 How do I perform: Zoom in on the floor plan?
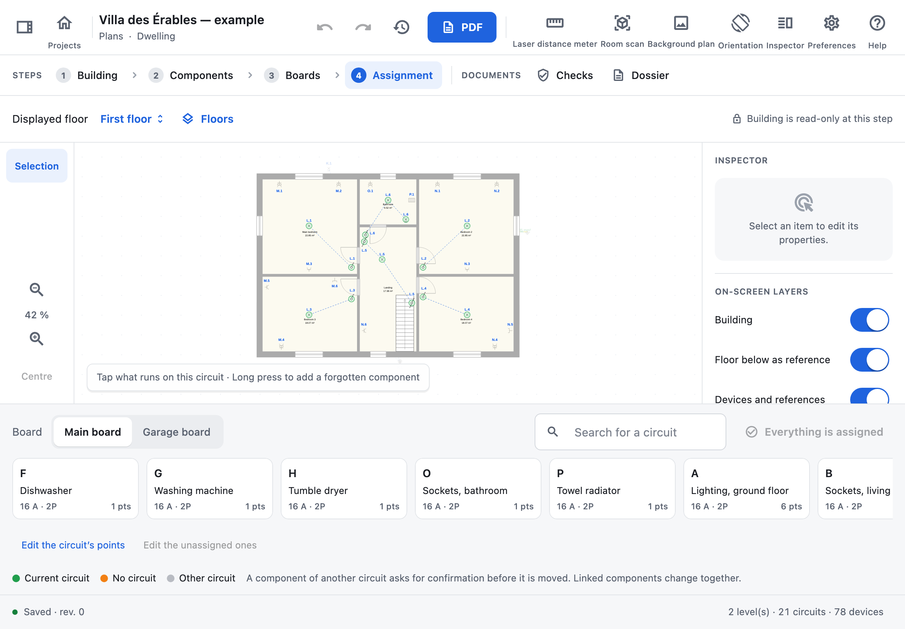click(x=37, y=339)
